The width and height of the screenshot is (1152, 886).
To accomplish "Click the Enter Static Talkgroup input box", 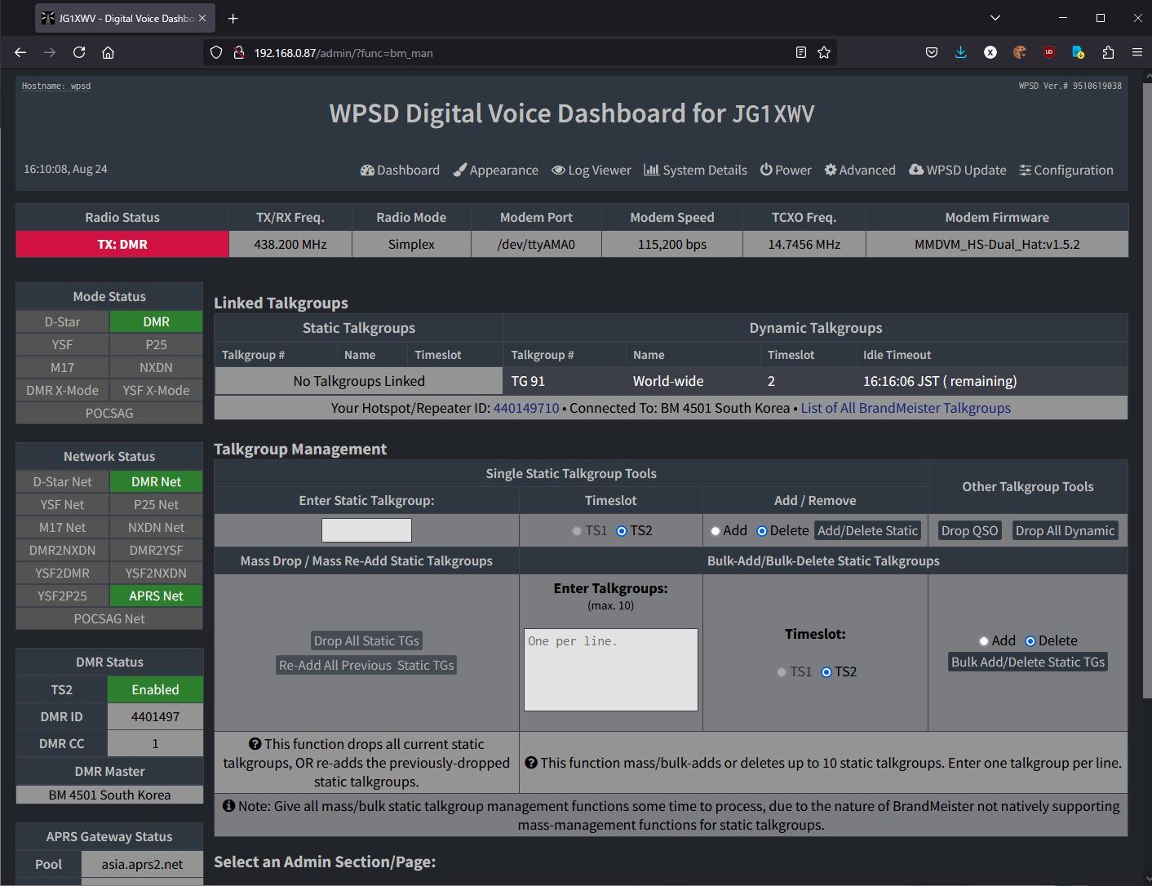I will click(366, 530).
